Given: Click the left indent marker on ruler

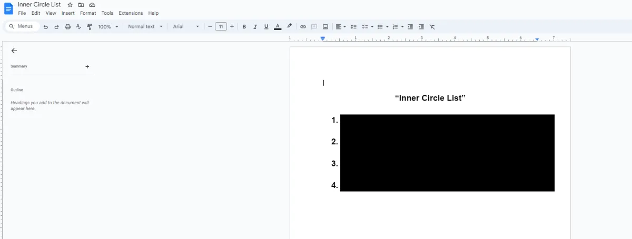Looking at the screenshot, I should pyautogui.click(x=323, y=39).
